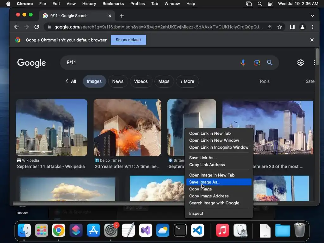The image size is (324, 243).
Task: Open Music app from the Dock
Action: (x=222, y=230)
